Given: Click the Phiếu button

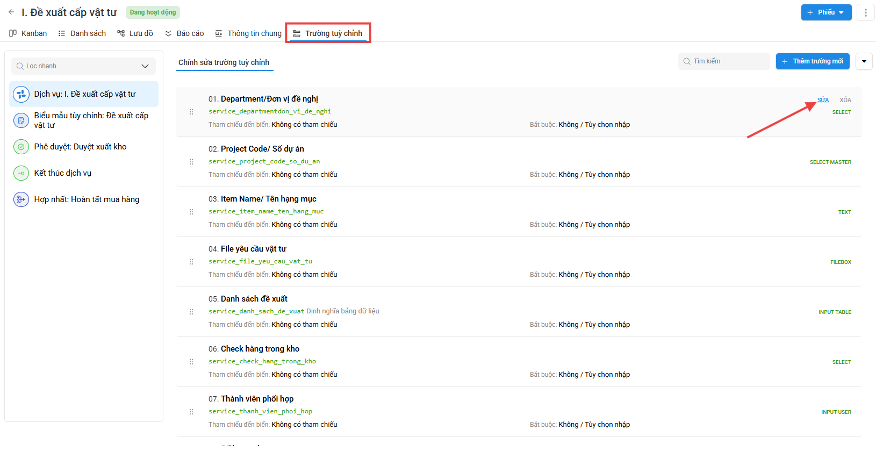Looking at the screenshot, I should pos(826,12).
